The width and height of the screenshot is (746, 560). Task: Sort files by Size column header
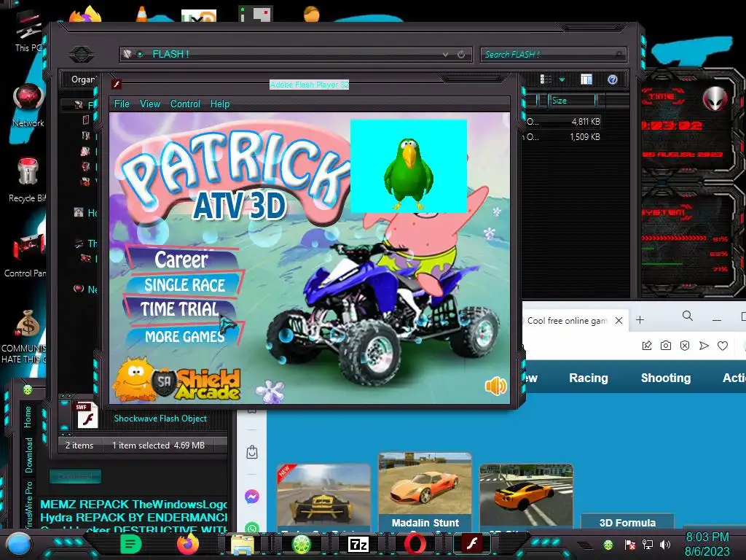point(573,101)
